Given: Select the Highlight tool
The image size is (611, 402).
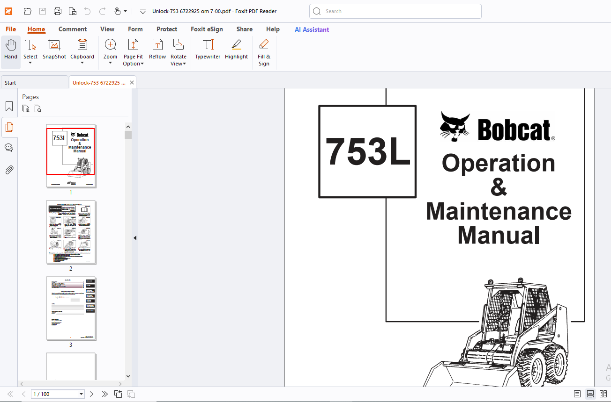Looking at the screenshot, I should (236, 49).
